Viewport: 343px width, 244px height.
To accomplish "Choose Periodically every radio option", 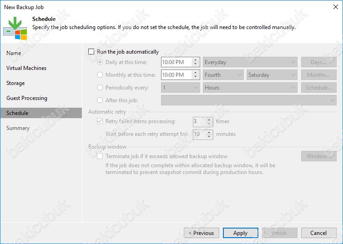I will (100, 88).
